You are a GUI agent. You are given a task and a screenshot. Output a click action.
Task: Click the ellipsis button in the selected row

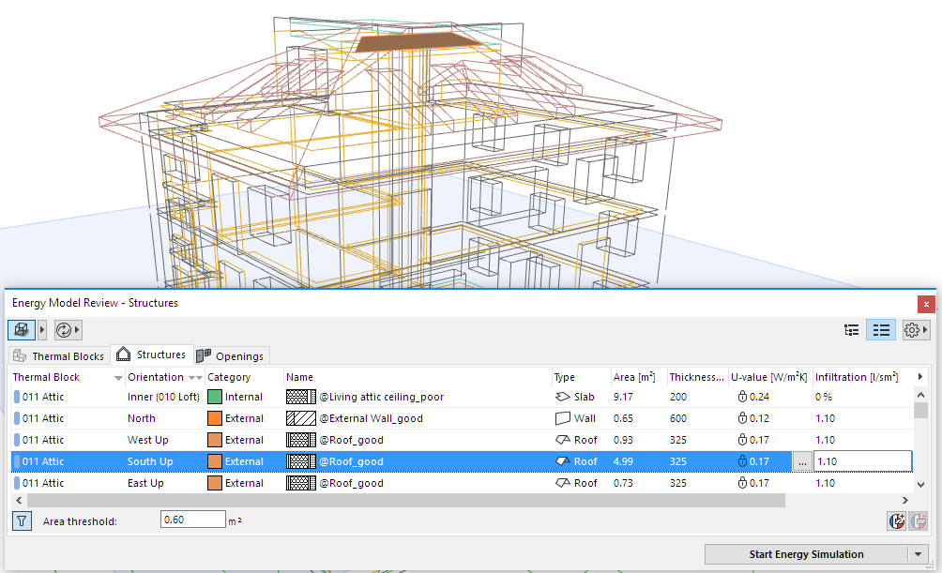tap(802, 461)
